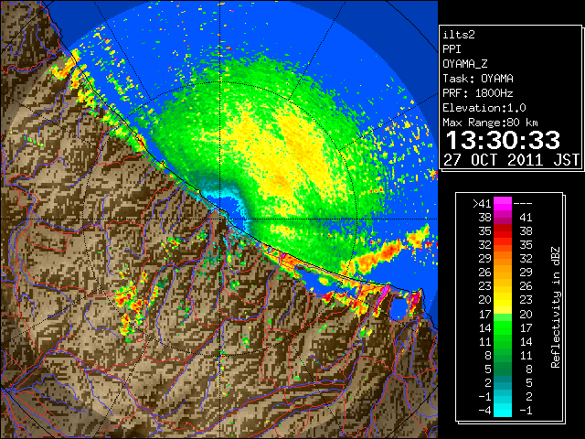
Task: Pick the yellow legend swatch beside 20
Action: coord(503,300)
